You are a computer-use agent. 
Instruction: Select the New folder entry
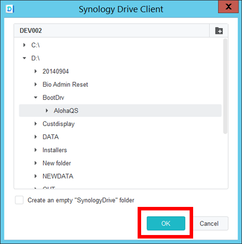tap(57, 163)
